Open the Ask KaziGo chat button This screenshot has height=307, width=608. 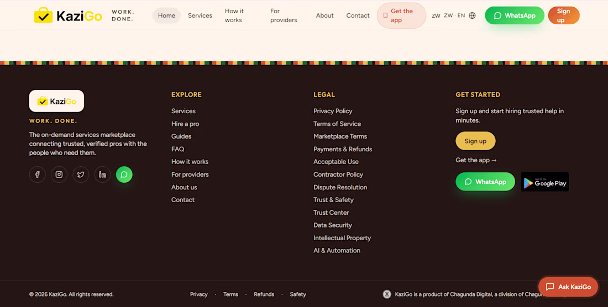point(568,287)
